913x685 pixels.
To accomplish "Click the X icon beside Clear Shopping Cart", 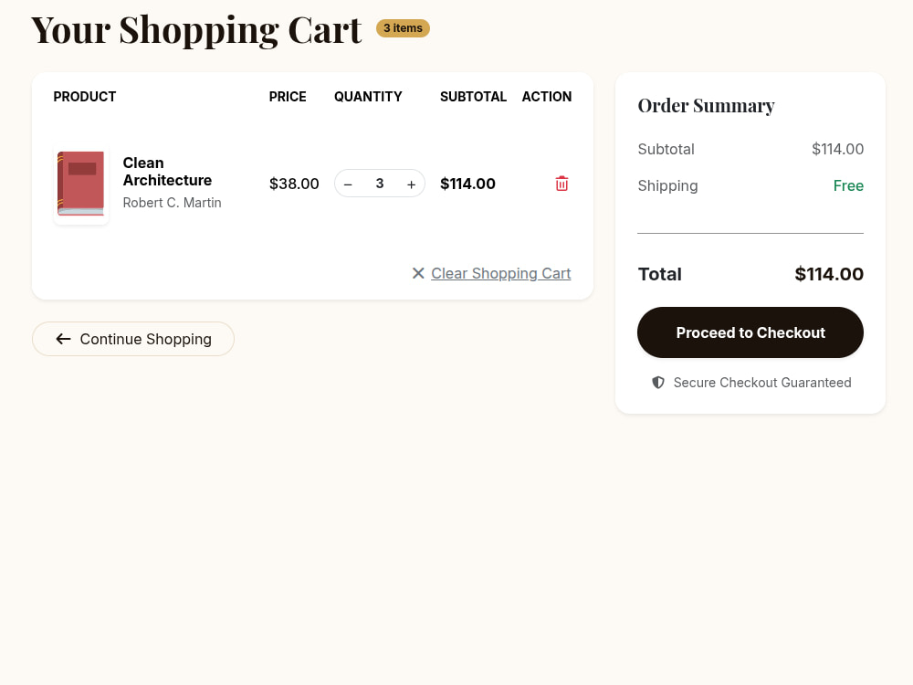I will point(418,273).
